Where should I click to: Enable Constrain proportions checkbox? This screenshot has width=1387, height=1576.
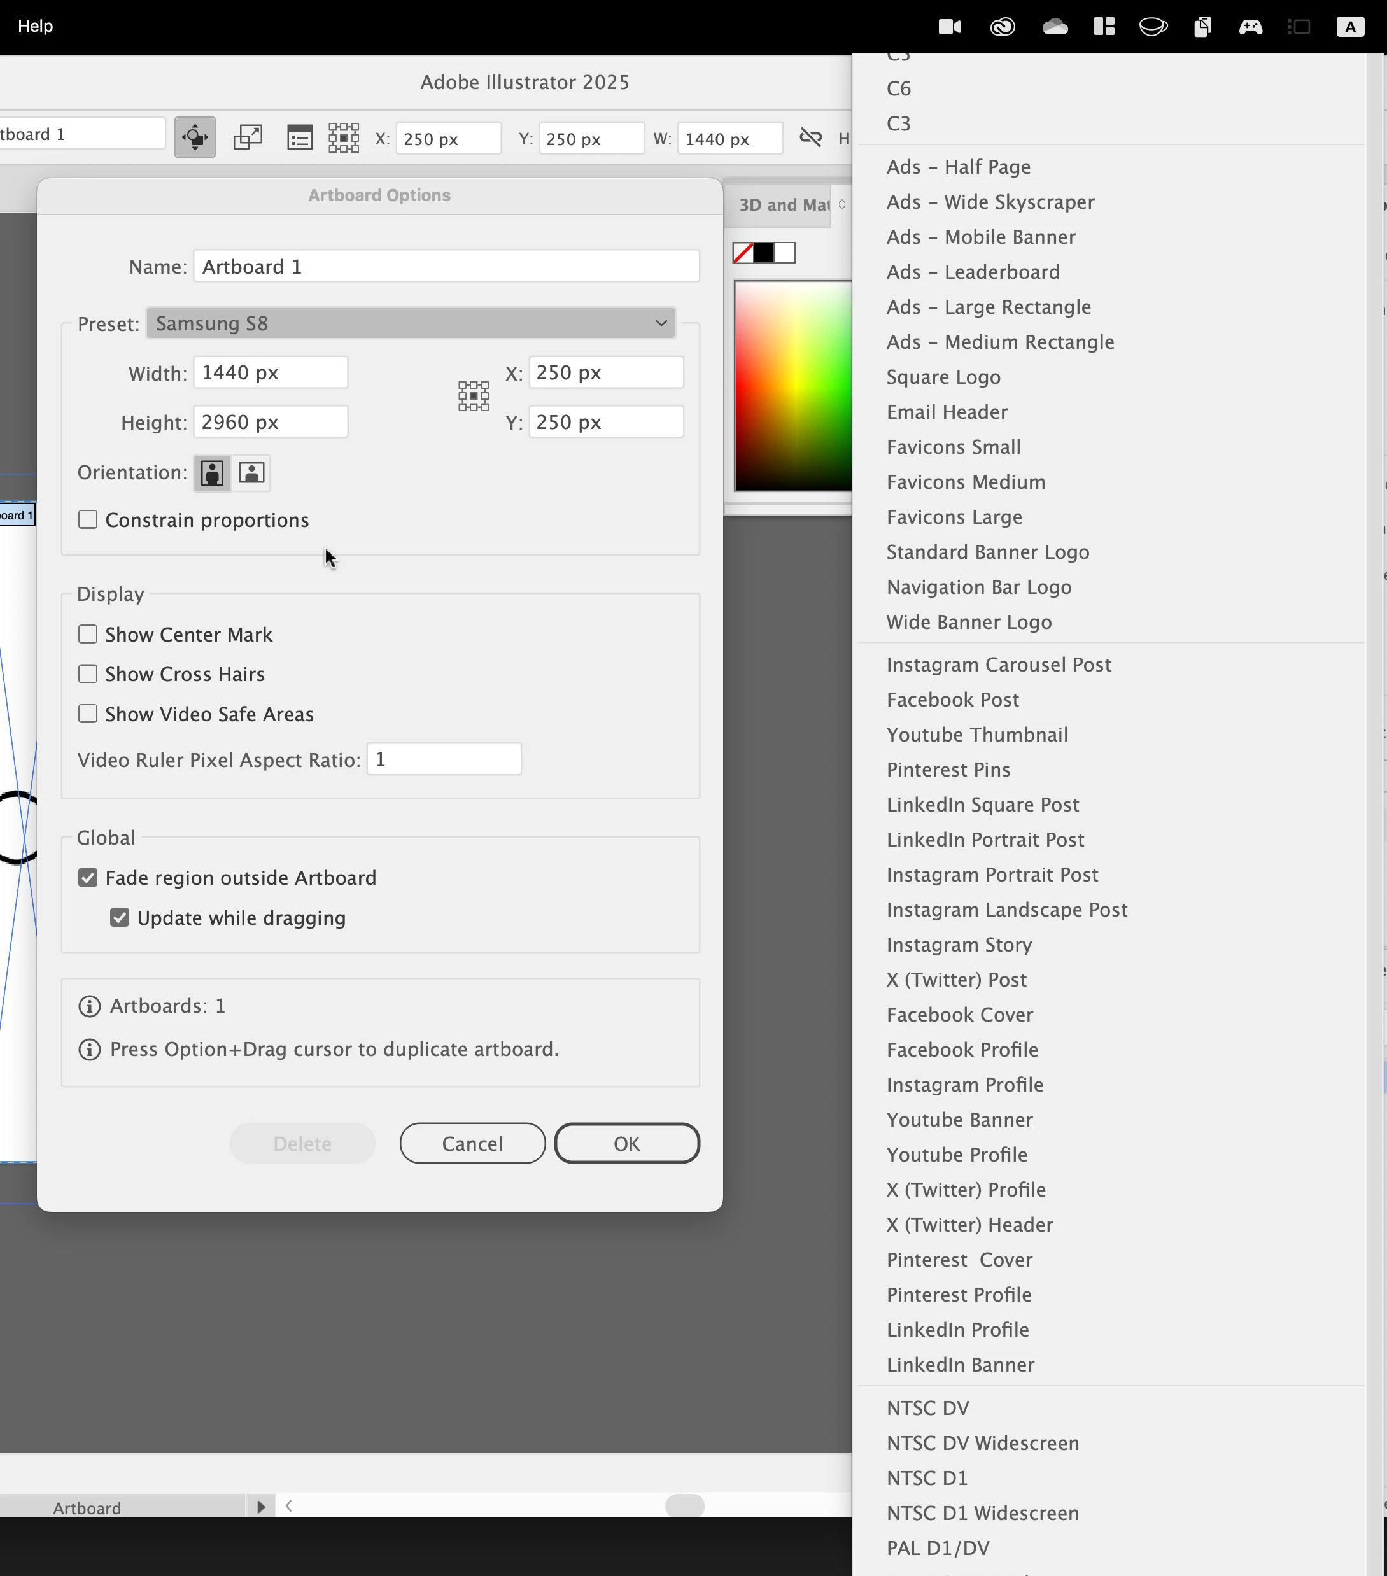click(x=88, y=519)
